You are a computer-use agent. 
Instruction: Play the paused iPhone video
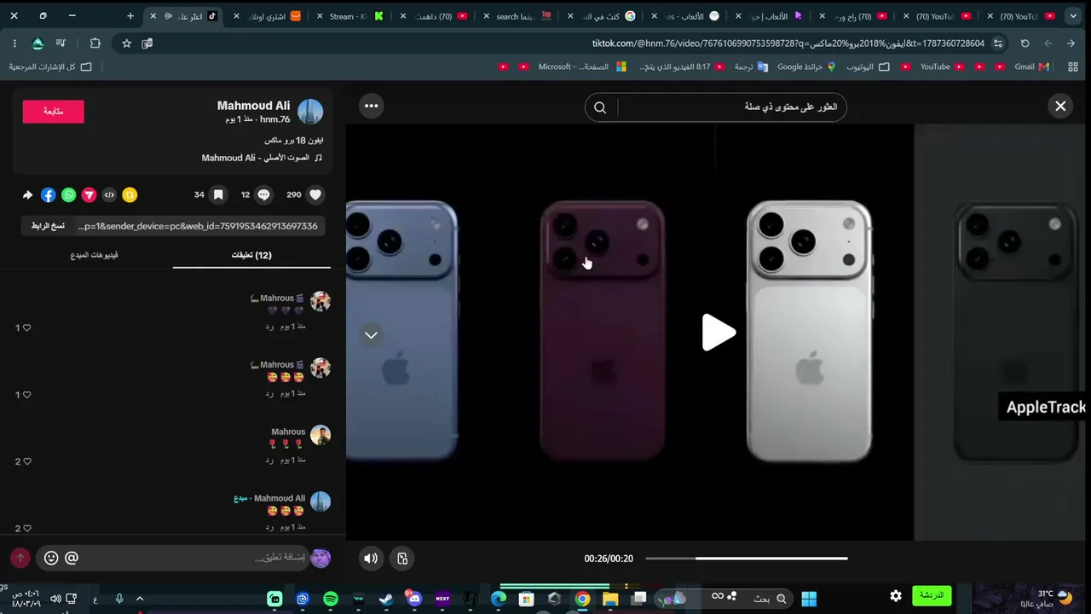click(x=718, y=333)
